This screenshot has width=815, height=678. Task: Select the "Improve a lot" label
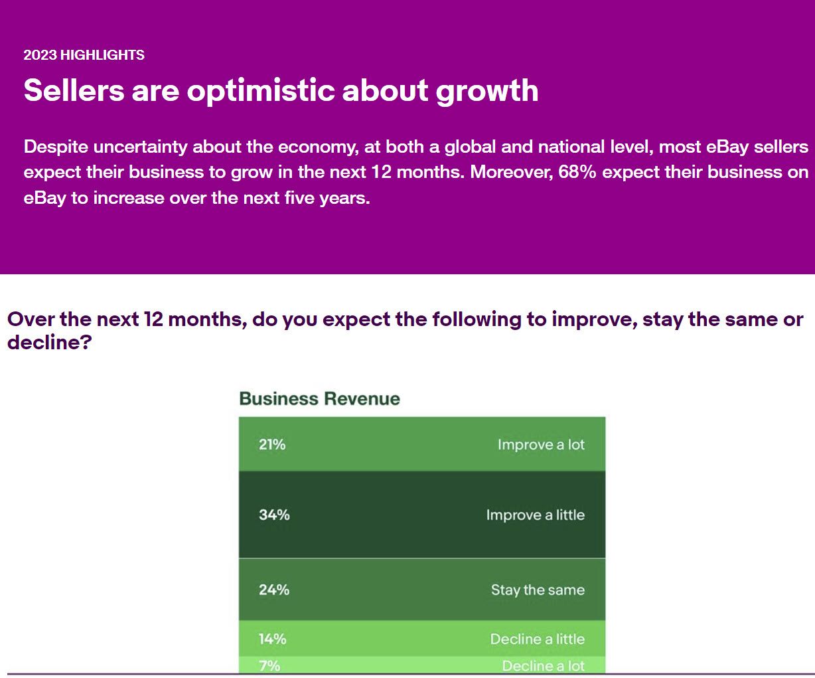point(541,445)
